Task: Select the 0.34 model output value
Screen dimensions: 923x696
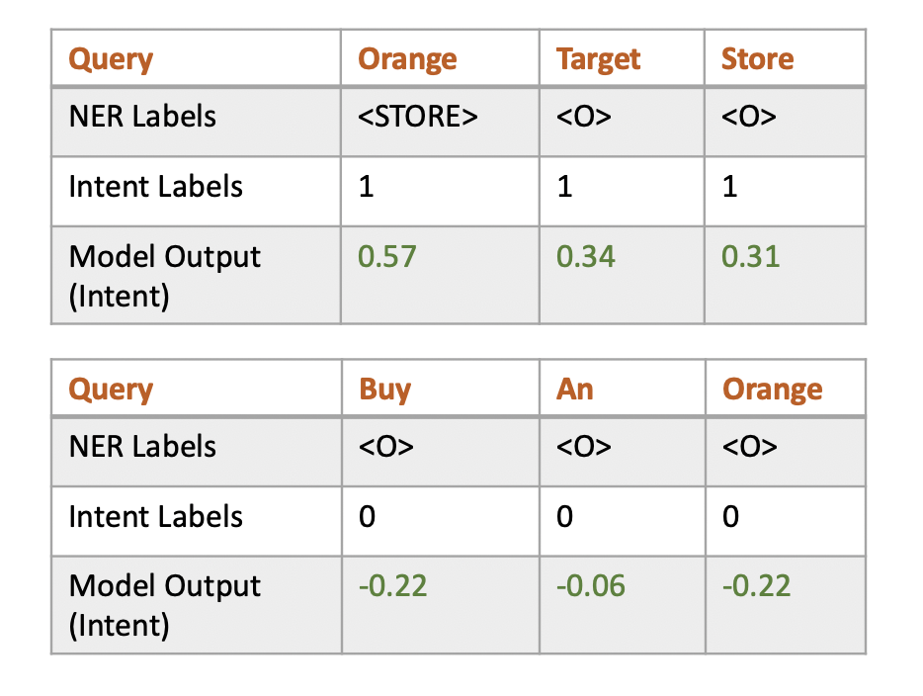Action: 586,257
